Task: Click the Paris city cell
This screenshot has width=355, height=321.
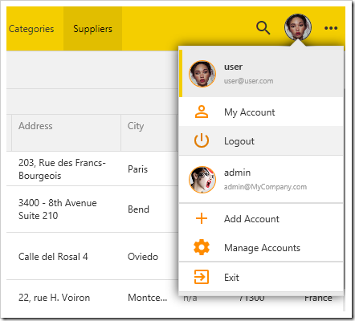Action: click(137, 169)
